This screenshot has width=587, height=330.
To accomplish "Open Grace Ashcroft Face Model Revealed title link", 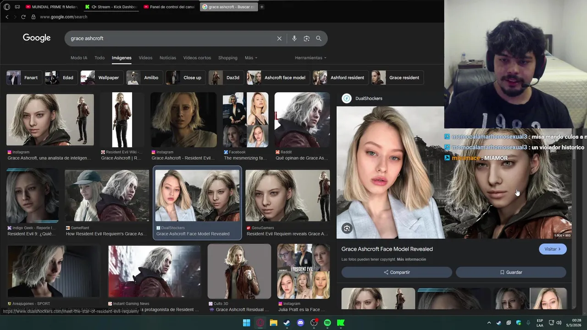I will (387, 249).
